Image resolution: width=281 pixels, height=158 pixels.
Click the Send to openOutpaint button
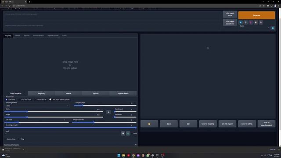(267, 124)
